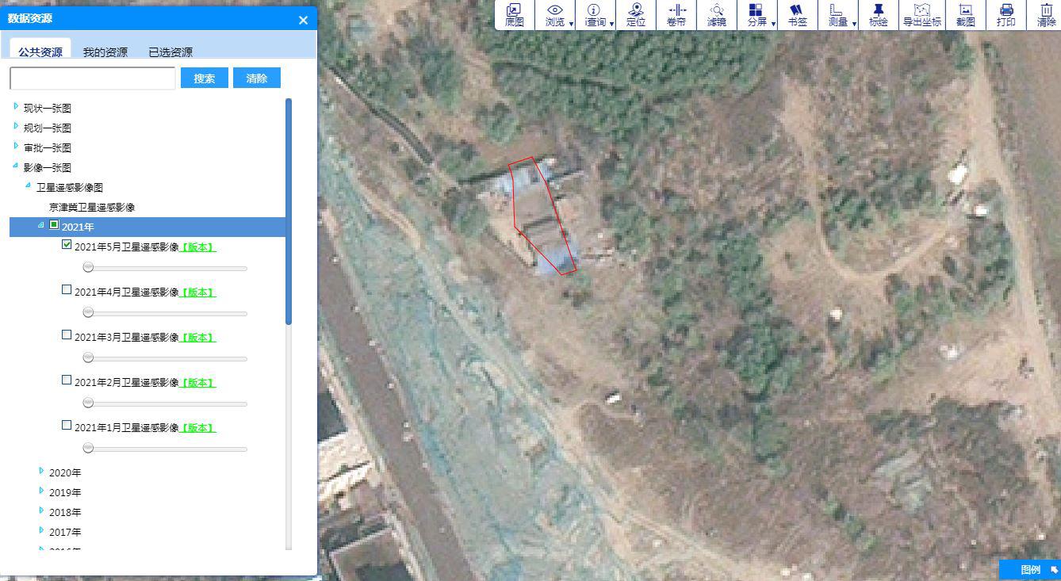Expand the 2020年 tree node
1061x581 pixels.
[x=41, y=471]
